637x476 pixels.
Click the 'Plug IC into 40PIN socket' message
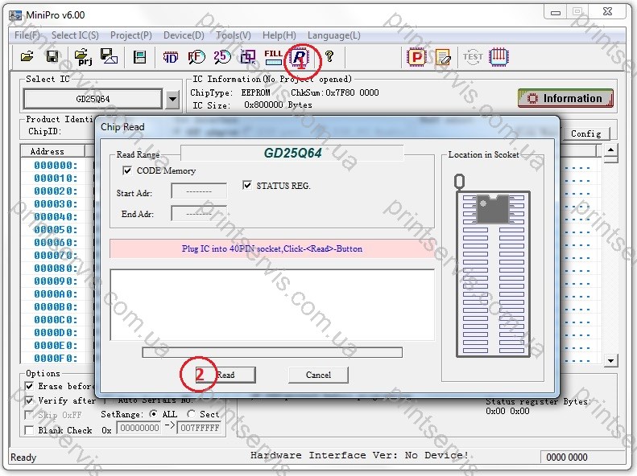[x=272, y=248]
